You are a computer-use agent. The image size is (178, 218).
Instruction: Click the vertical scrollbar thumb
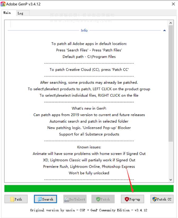(x=171, y=83)
